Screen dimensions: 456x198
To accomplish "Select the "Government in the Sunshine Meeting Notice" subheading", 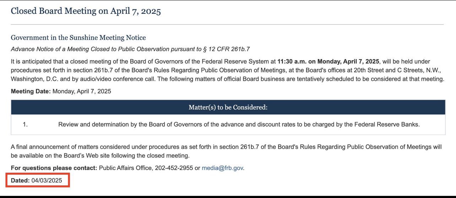I will (78, 38).
